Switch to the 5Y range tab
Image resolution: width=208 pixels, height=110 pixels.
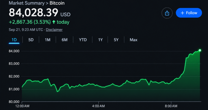116,40
